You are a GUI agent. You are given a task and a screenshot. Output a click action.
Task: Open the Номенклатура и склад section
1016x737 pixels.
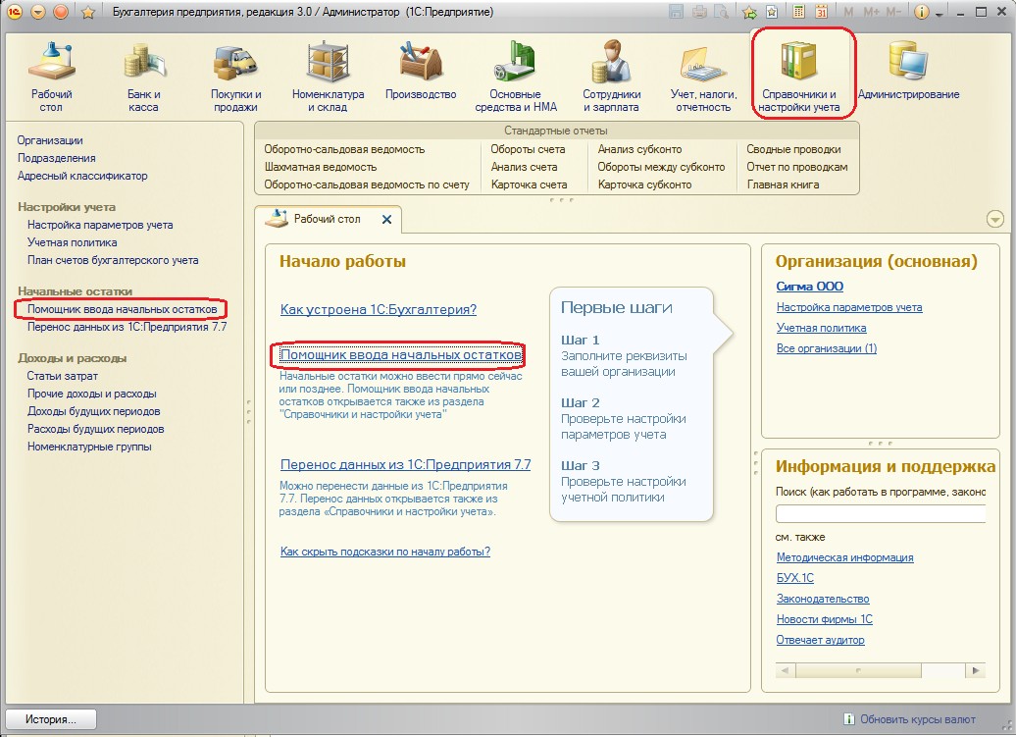pos(328,77)
